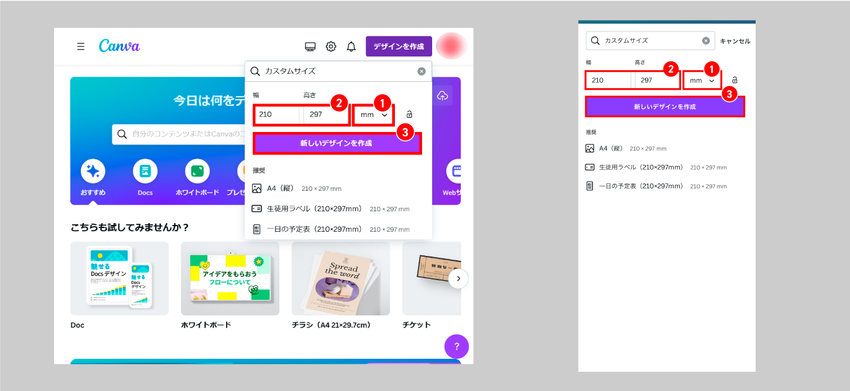Expand the mm unit dropdown in desktop popup
This screenshot has width=850, height=391.
tap(374, 115)
